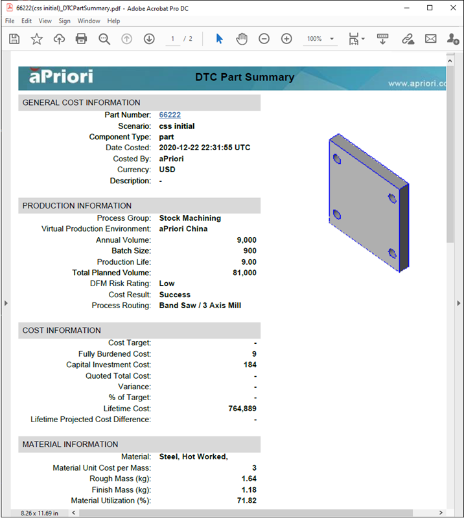The width and height of the screenshot is (464, 518).
Task: Go to the previous page arrow
Action: tap(126, 39)
